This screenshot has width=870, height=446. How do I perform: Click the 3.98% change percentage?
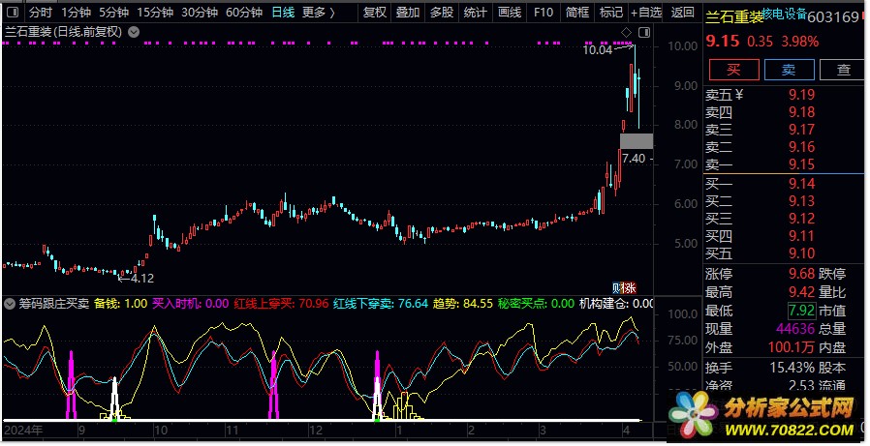tap(799, 42)
